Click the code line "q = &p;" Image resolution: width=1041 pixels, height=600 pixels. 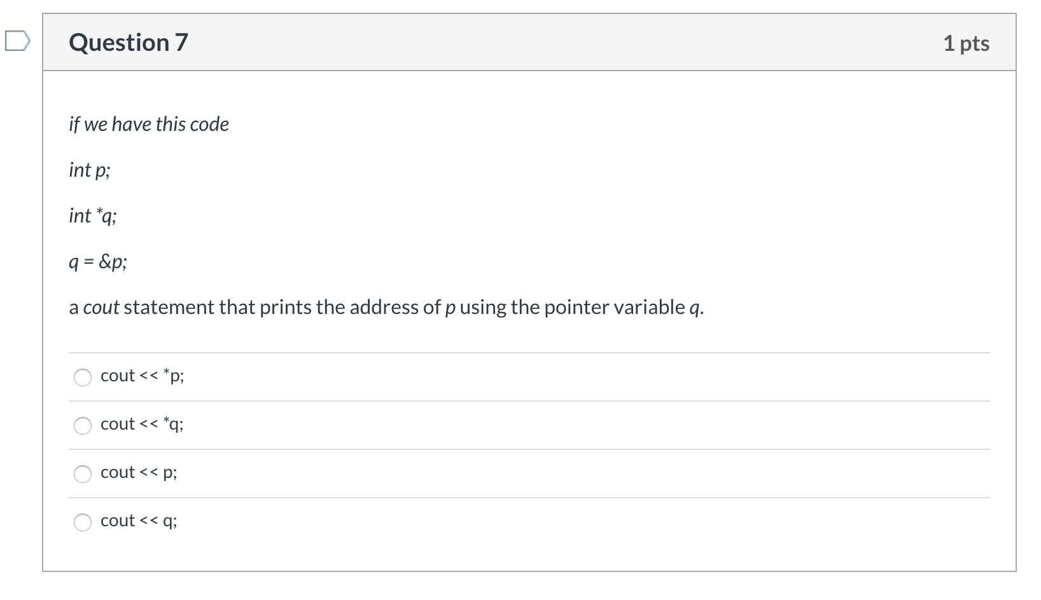coord(98,261)
